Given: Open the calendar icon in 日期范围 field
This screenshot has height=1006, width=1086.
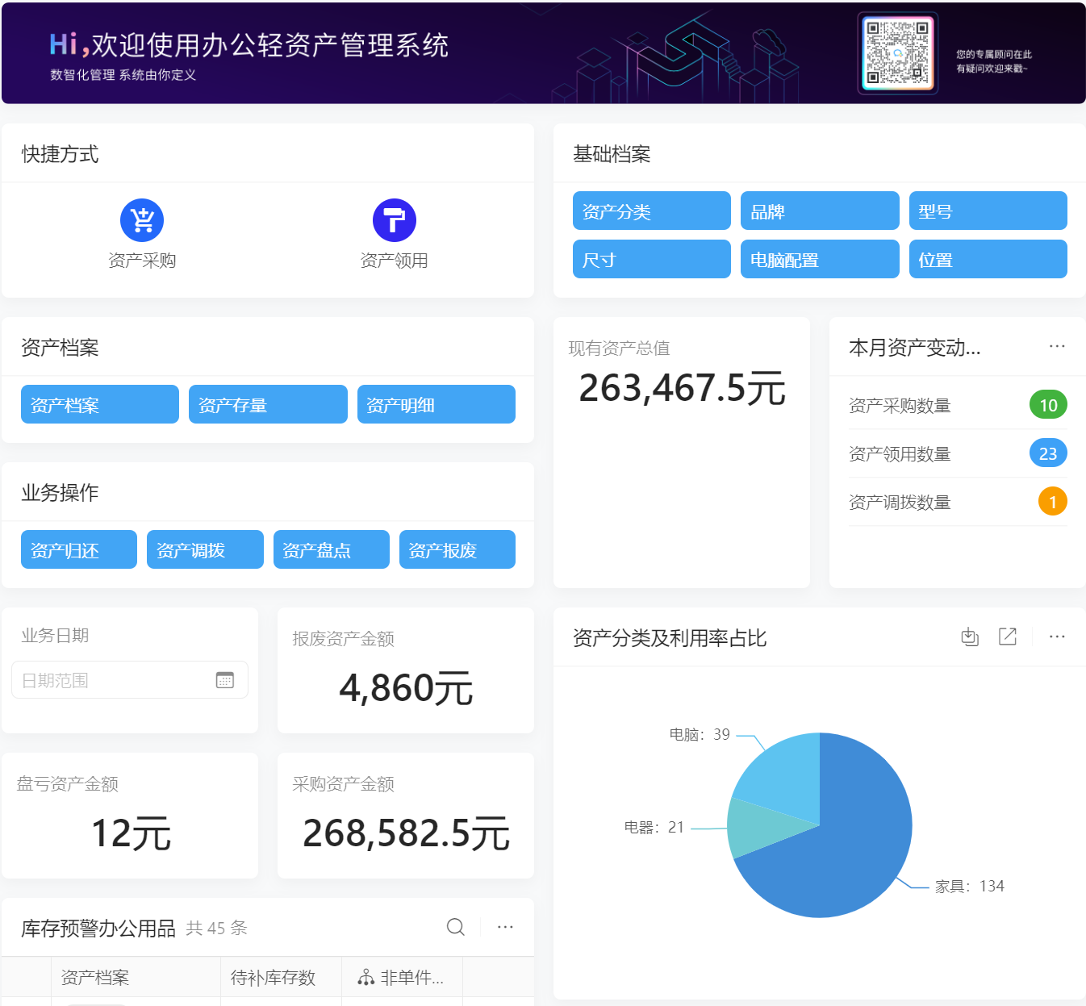Looking at the screenshot, I should pyautogui.click(x=226, y=679).
